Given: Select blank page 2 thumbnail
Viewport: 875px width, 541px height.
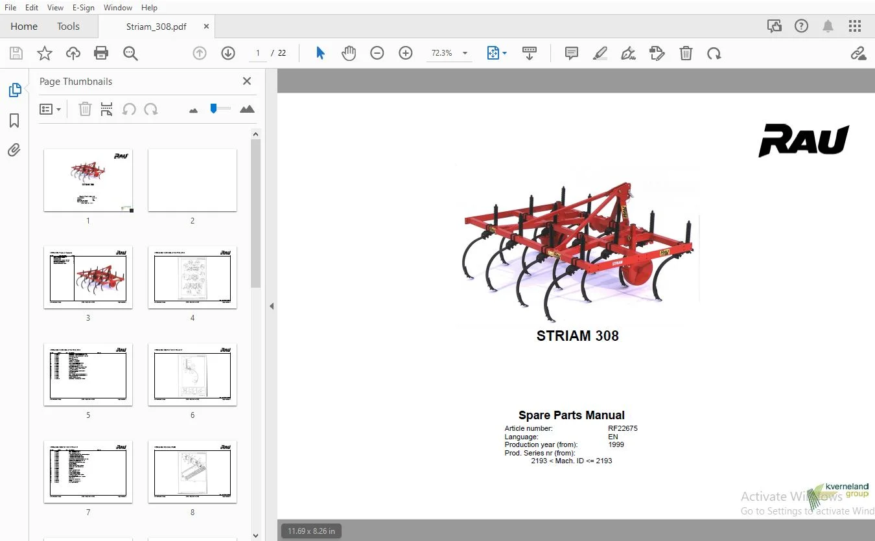Looking at the screenshot, I should click(x=192, y=180).
